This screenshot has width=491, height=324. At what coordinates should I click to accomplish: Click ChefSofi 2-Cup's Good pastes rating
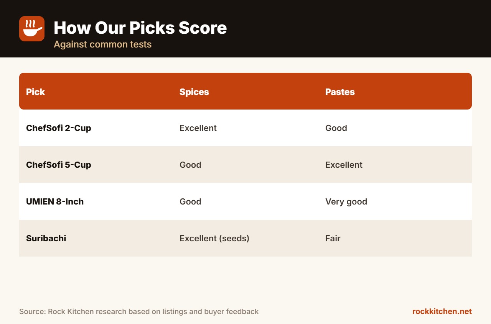point(336,128)
